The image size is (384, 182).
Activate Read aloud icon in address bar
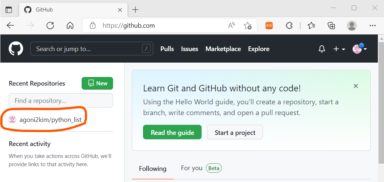point(231,26)
